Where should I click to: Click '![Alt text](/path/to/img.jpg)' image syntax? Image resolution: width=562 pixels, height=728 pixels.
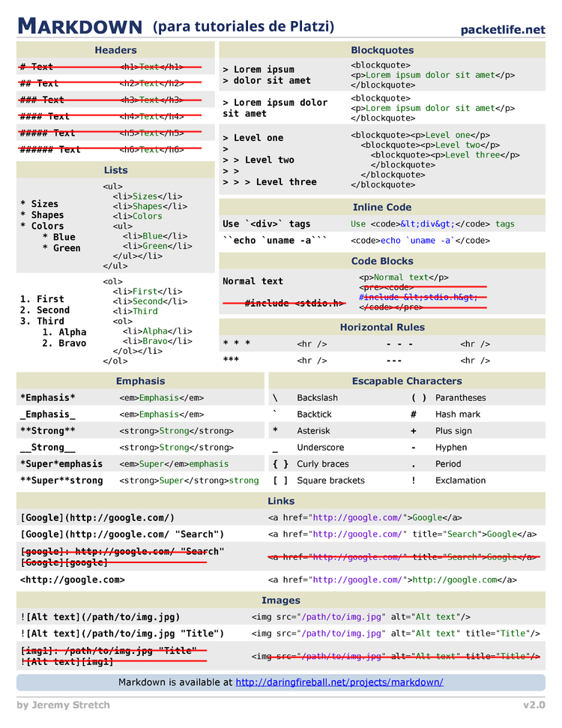coord(100,617)
